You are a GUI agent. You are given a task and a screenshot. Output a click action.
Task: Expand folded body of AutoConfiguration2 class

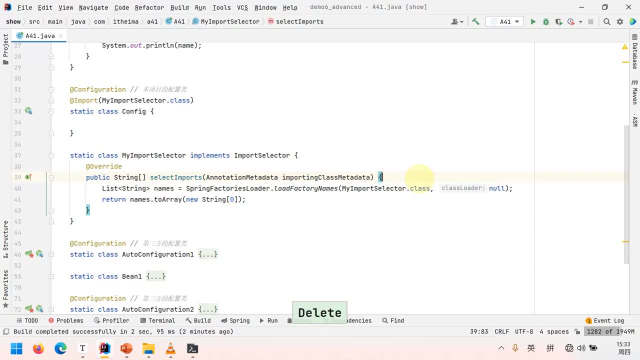tap(51, 309)
